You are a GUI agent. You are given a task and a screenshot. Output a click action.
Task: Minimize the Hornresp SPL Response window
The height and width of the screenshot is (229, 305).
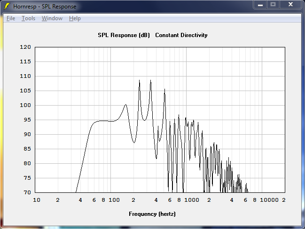pos(260,5)
